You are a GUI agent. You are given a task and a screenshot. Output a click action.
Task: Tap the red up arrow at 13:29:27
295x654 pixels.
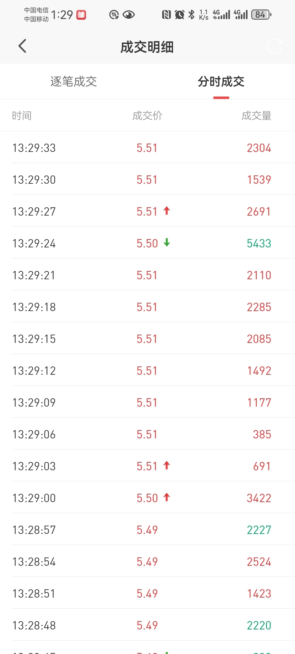(x=166, y=211)
